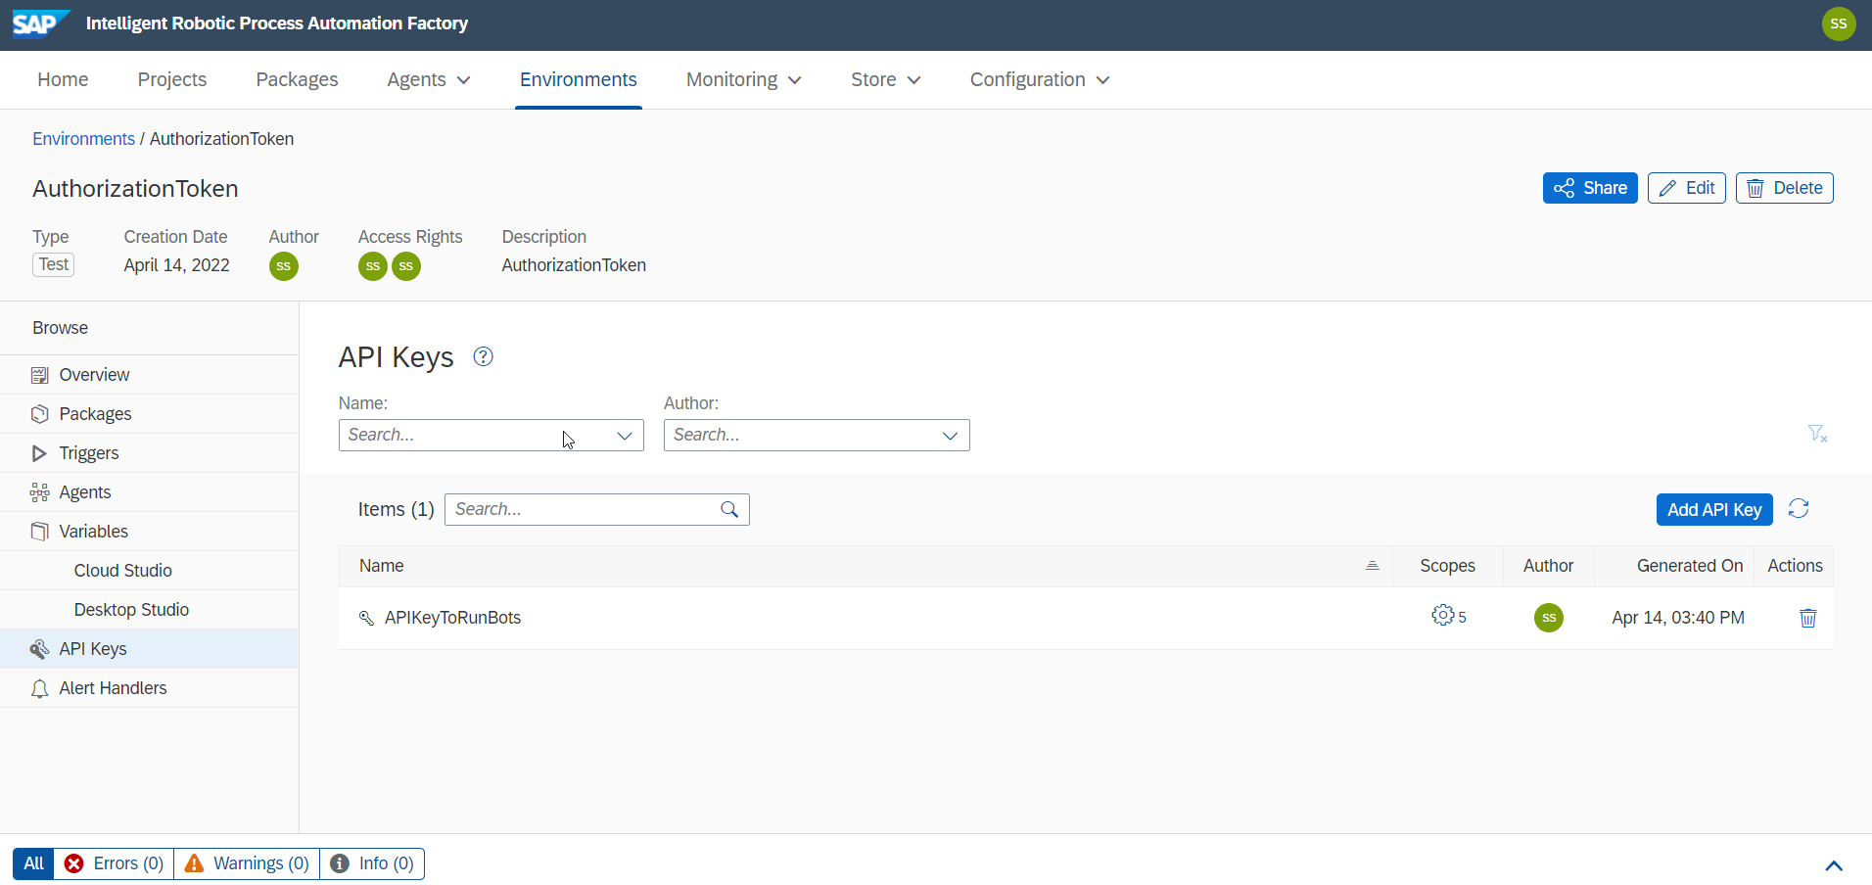Image resolution: width=1872 pixels, height=885 pixels.
Task: Show All messages filter
Action: coord(33,863)
